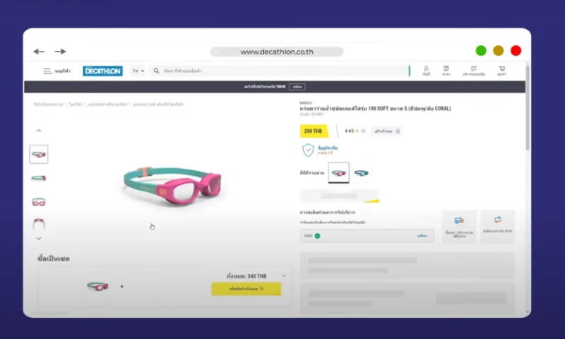
Task: Open the customer service chat icon
Action: (x=474, y=69)
